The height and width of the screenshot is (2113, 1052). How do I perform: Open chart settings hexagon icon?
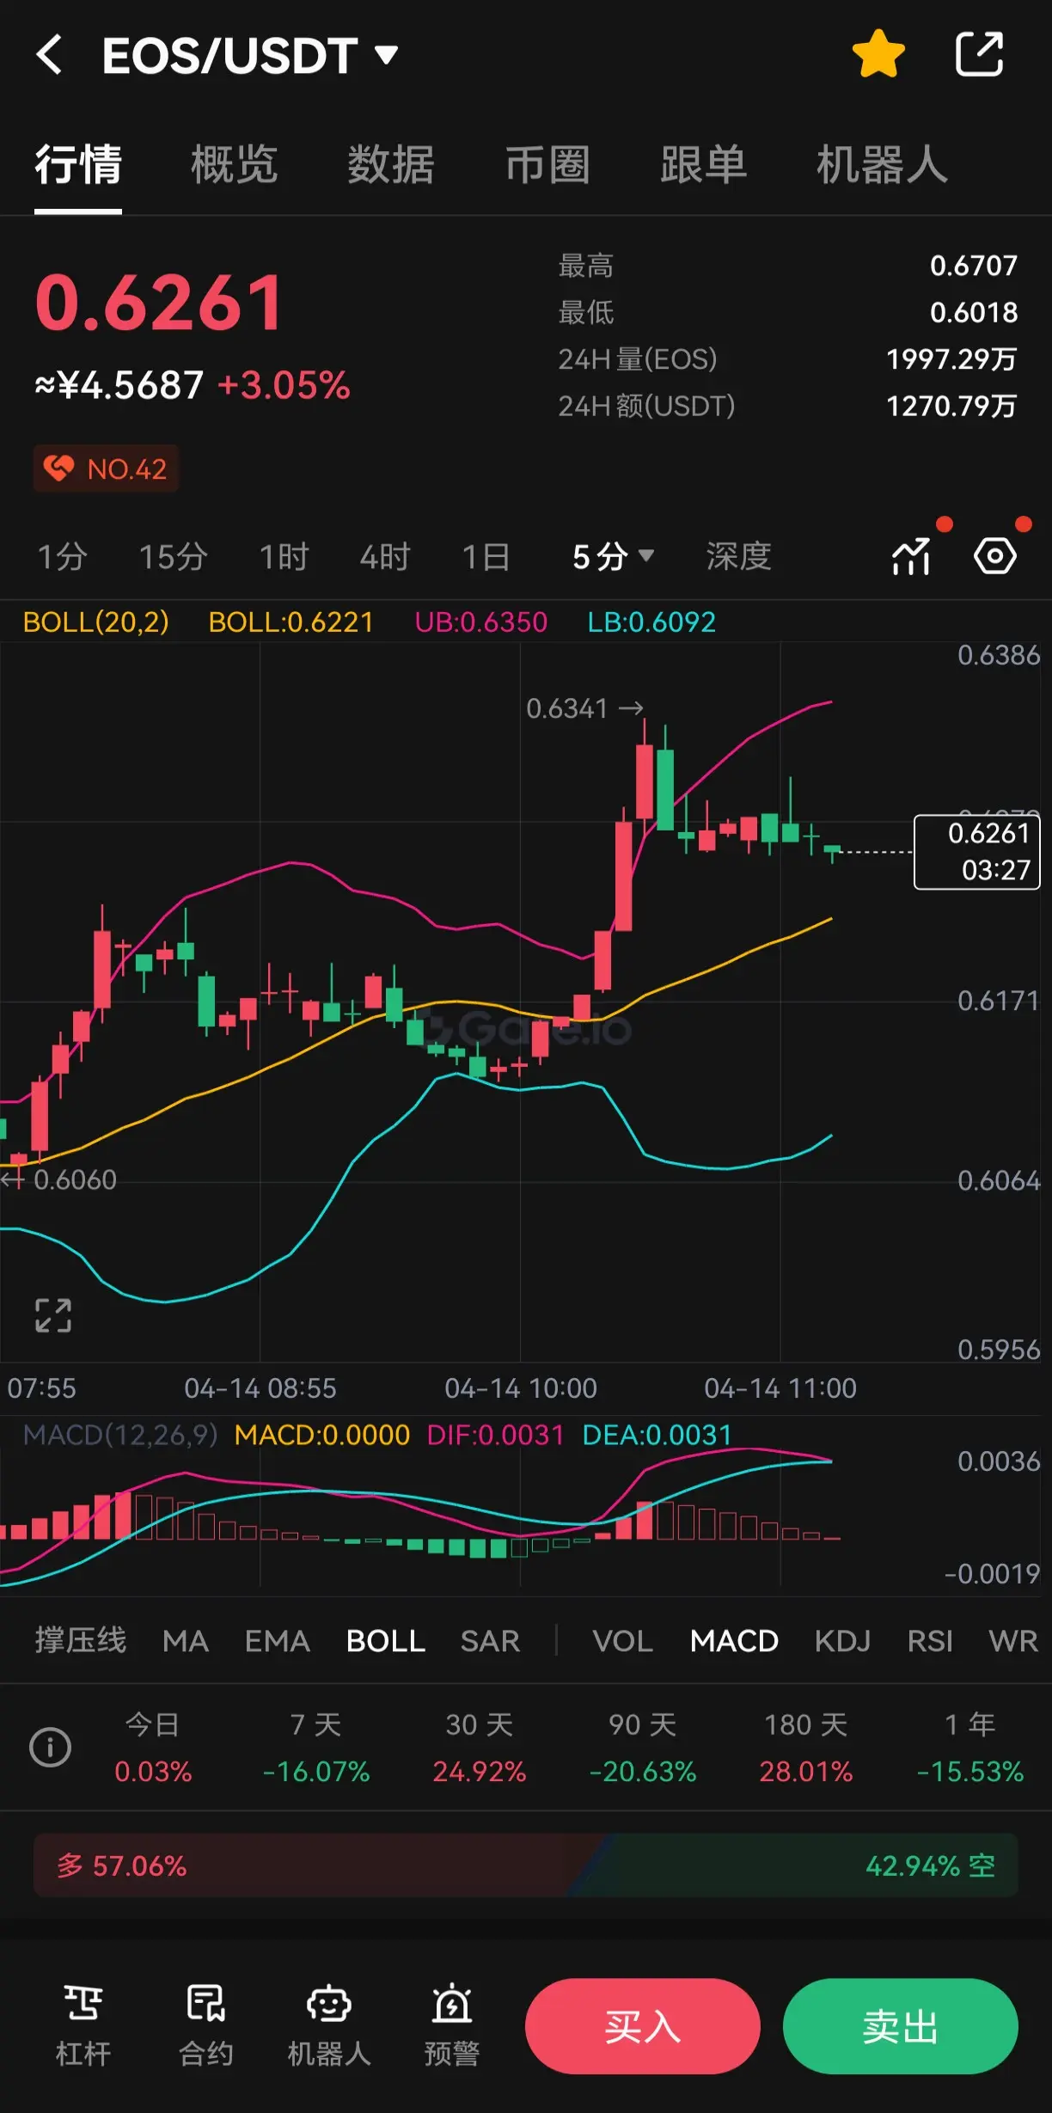pos(995,557)
